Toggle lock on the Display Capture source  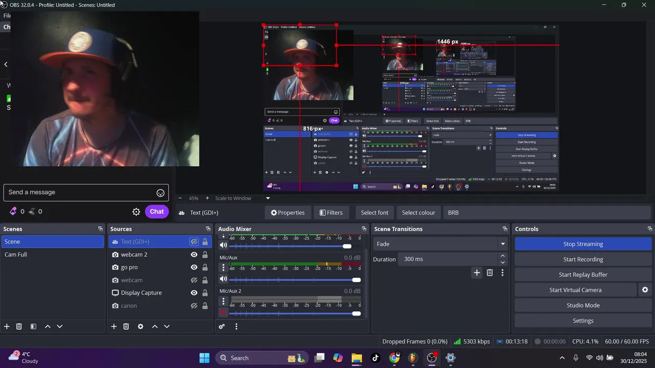[x=205, y=293]
